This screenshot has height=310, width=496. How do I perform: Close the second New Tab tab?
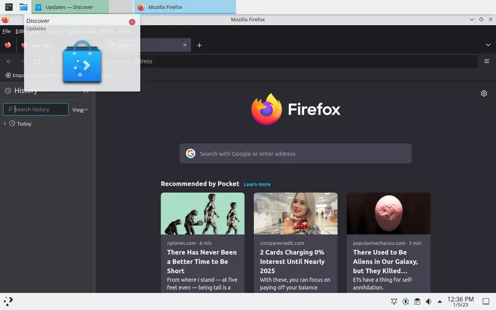[185, 45]
